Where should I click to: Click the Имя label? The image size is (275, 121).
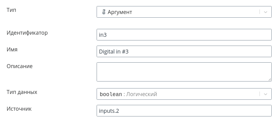pyautogui.click(x=12, y=50)
